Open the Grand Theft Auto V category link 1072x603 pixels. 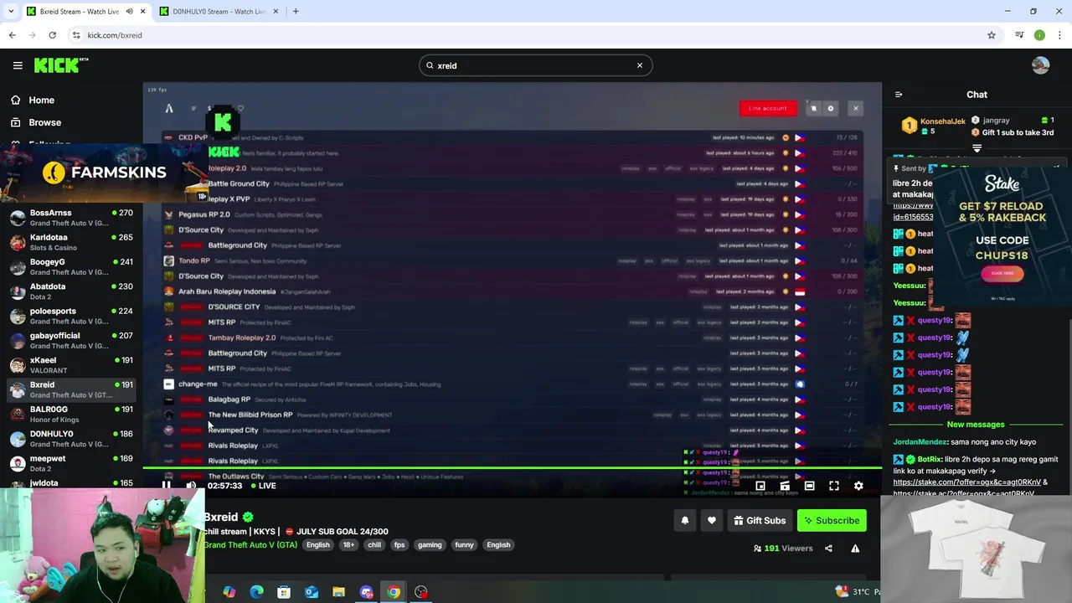coord(250,545)
